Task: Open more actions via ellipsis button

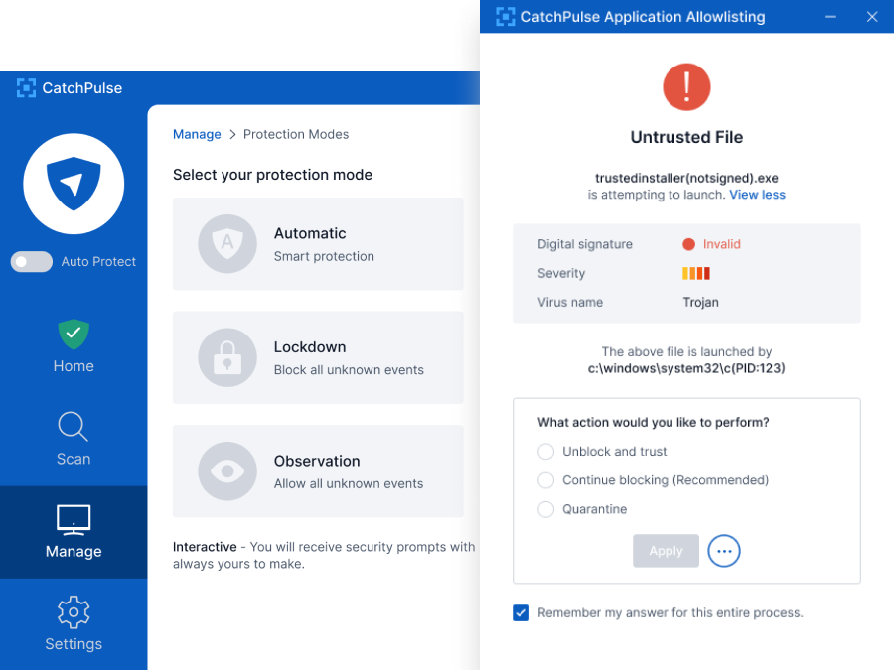Action: pyautogui.click(x=724, y=551)
